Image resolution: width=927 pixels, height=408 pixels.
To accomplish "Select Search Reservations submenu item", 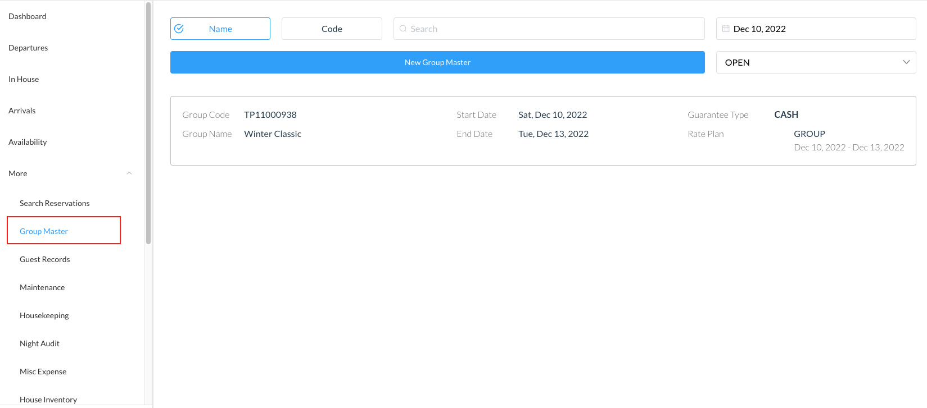I will [55, 203].
